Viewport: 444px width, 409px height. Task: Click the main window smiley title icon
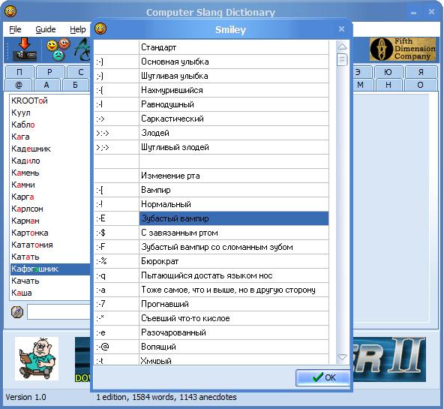[10, 11]
